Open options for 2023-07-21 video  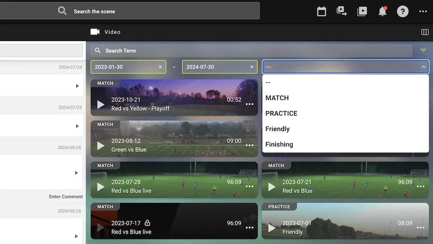pos(420,187)
